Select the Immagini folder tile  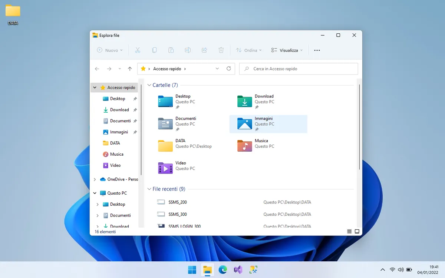tap(268, 124)
